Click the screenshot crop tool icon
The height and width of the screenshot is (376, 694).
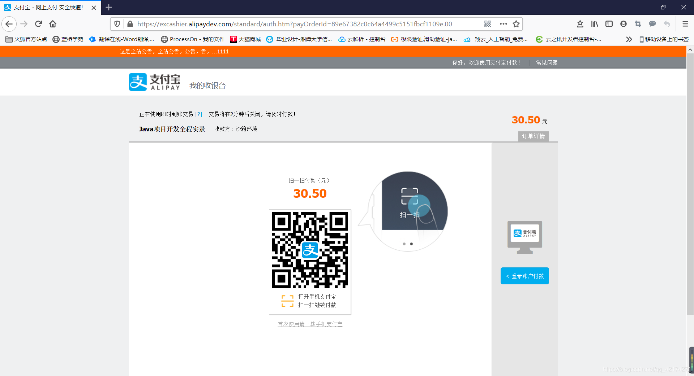click(x=638, y=24)
